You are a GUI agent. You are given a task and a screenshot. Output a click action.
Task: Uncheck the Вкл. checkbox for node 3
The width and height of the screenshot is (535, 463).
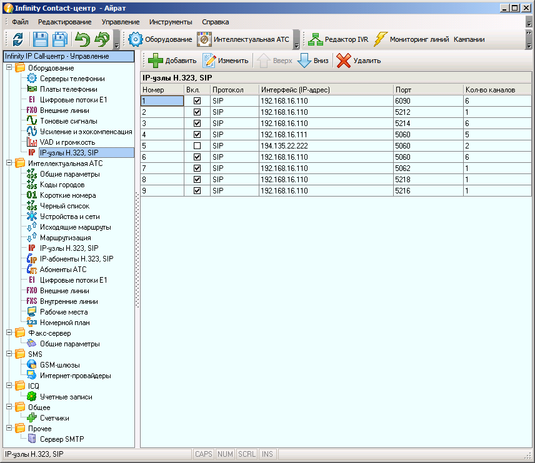197,124
